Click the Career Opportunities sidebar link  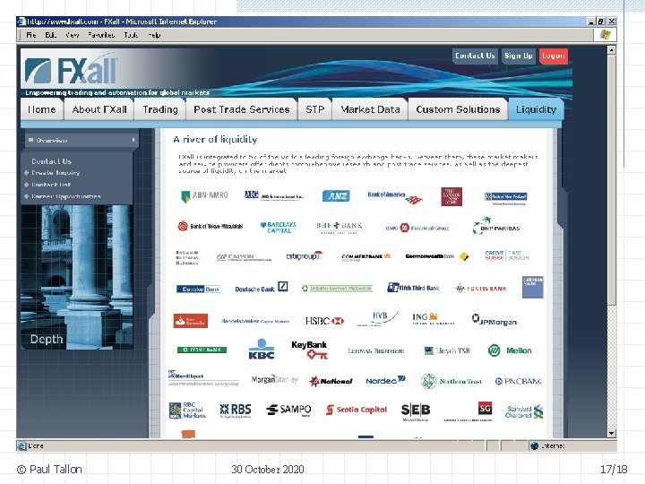pos(66,196)
